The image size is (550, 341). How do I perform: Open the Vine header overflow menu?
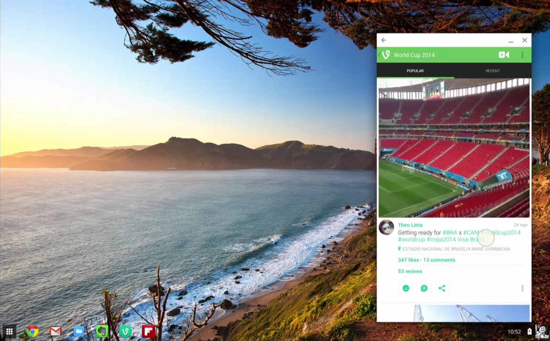[522, 54]
